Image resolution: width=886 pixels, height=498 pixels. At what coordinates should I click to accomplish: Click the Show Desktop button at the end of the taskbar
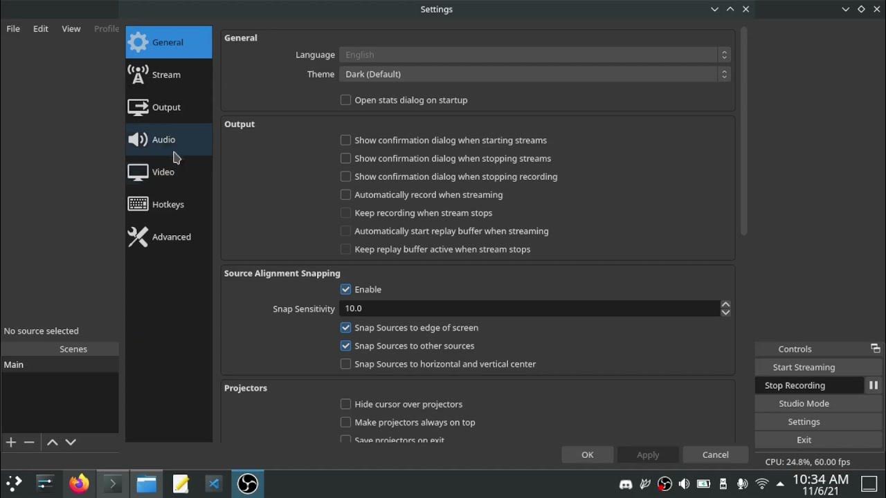869,483
